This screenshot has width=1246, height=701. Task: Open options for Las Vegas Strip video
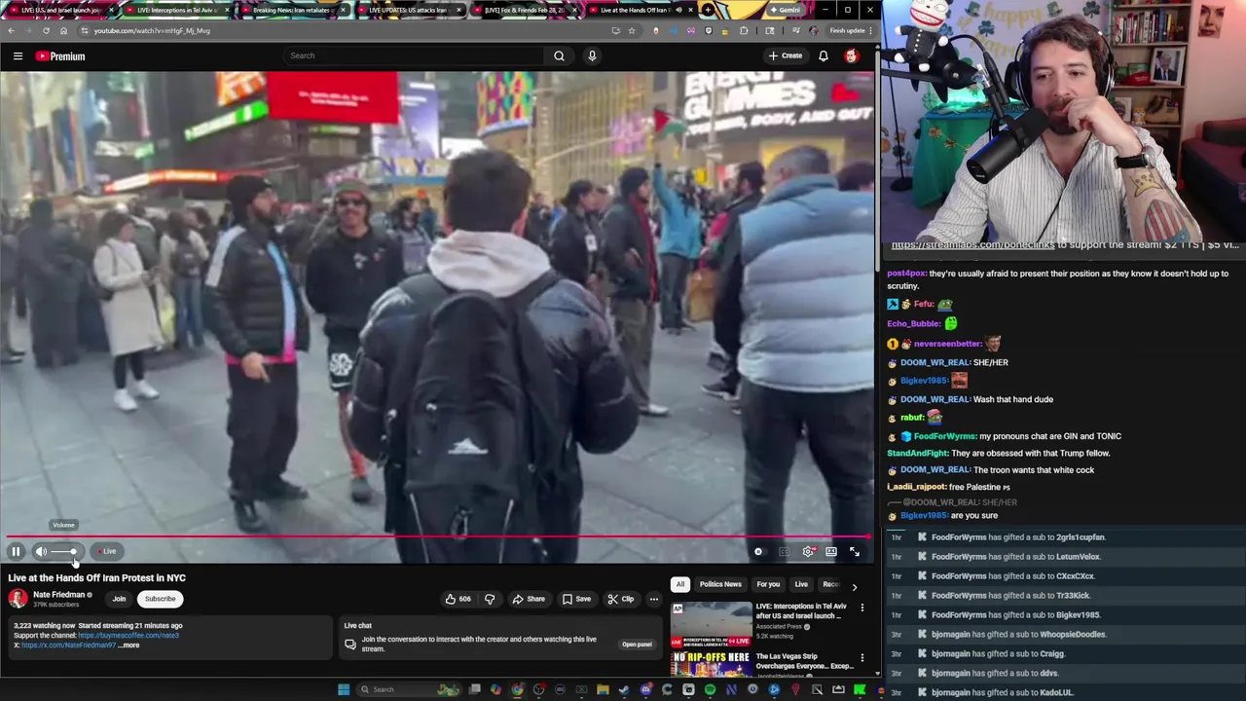coord(861,658)
